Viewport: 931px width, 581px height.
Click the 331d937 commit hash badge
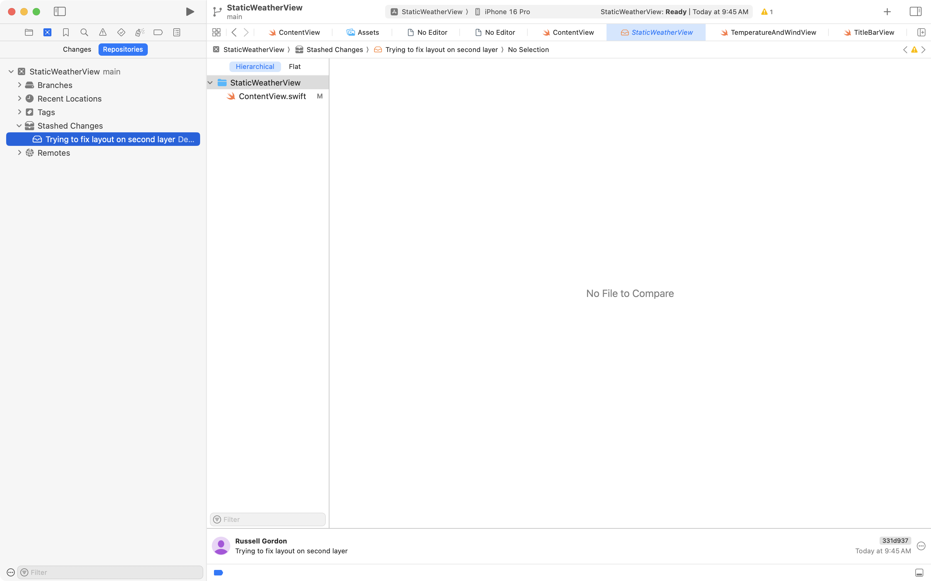coord(895,541)
